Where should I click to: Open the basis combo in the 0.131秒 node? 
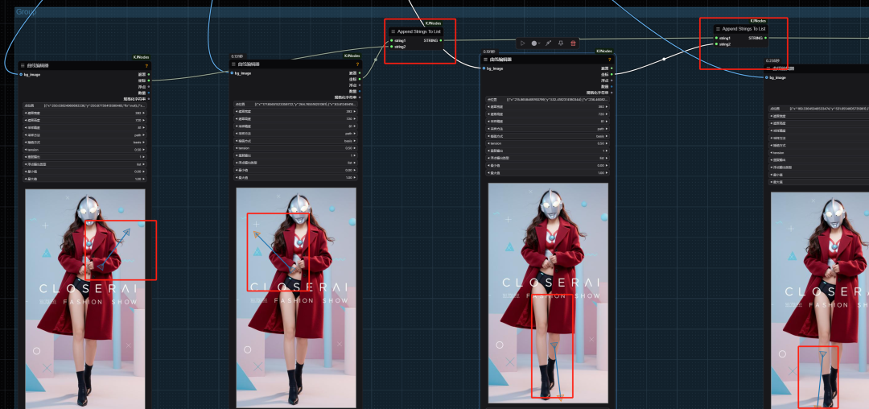[295, 141]
